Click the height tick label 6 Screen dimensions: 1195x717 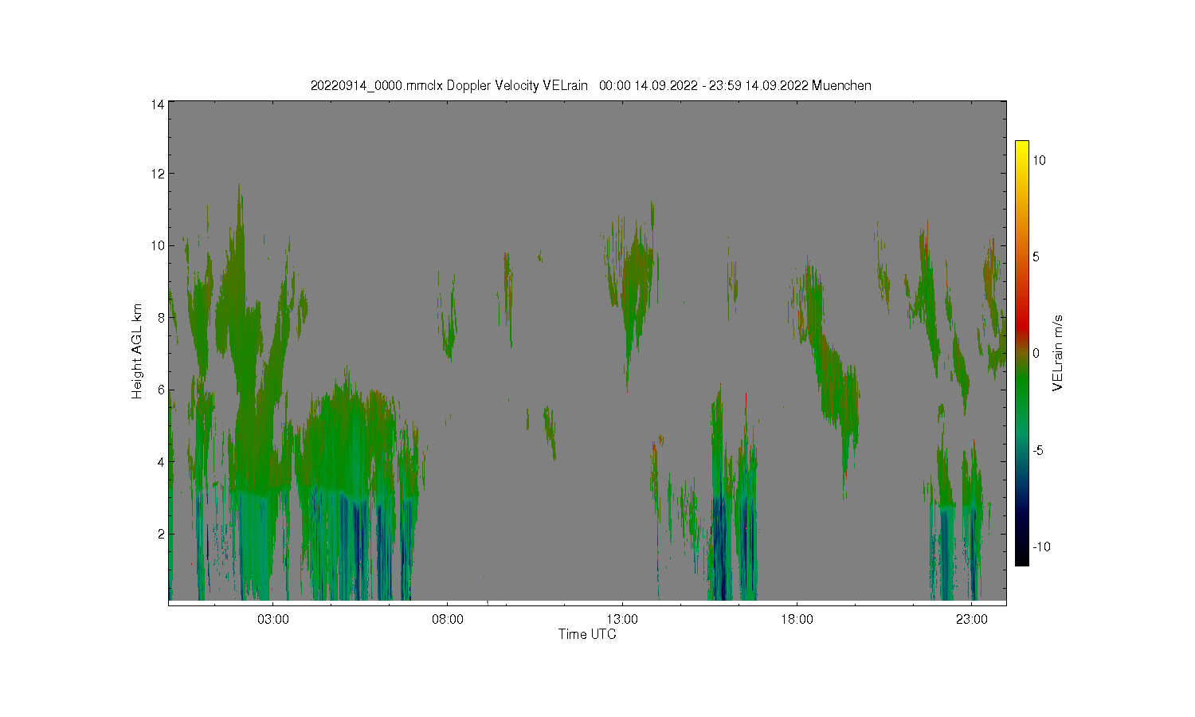[x=161, y=390]
